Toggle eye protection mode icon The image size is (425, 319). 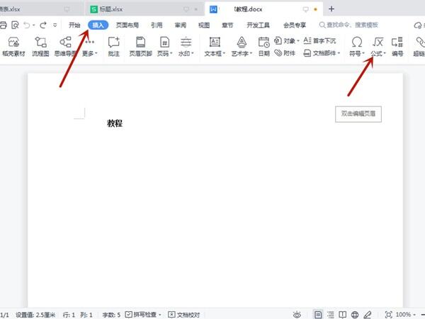point(297,315)
